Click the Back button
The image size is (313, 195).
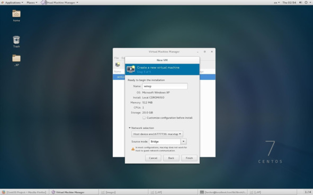click(171, 158)
